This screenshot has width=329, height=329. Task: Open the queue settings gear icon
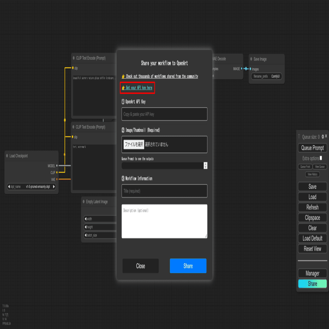pyautogui.click(x=323, y=137)
